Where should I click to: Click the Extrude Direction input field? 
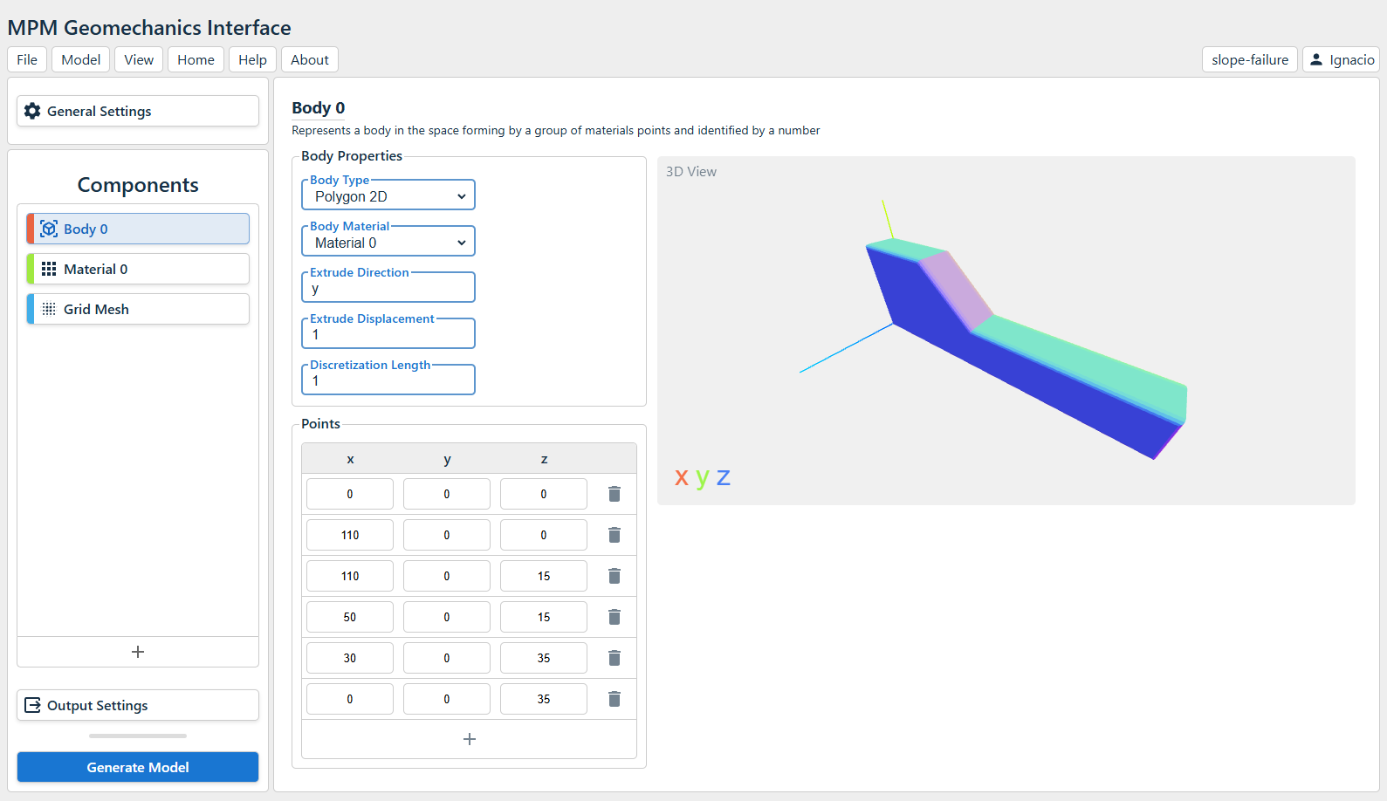[x=388, y=288]
